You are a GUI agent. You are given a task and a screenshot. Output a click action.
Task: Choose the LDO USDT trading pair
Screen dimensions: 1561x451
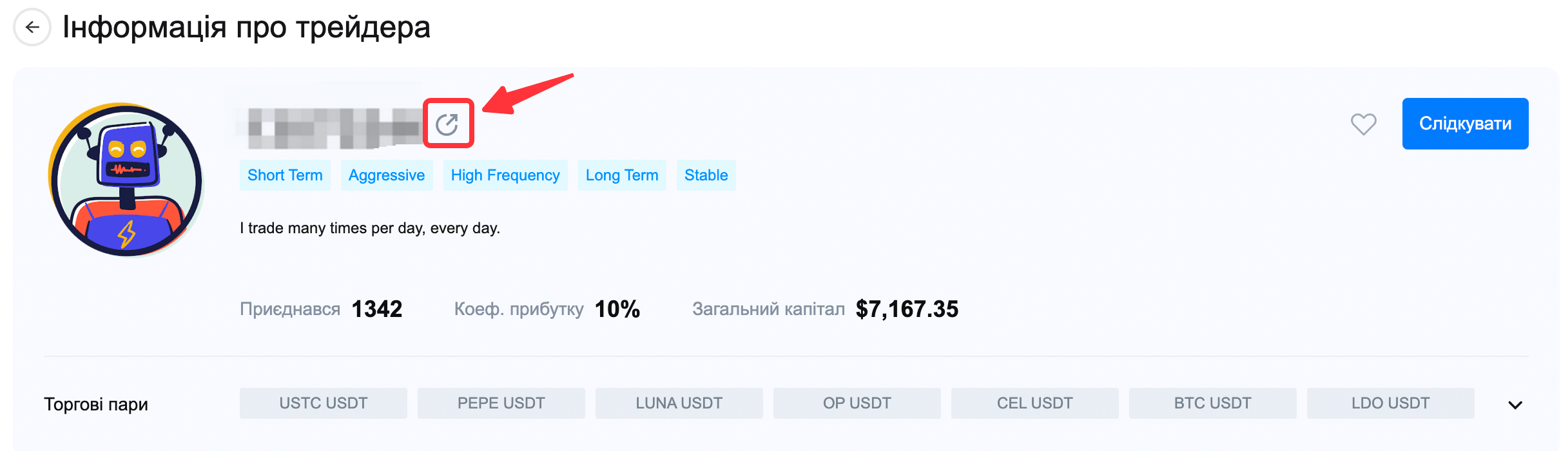1391,403
